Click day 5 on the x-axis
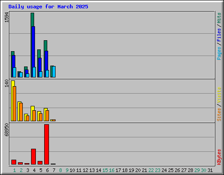The image size is (224, 175). click(x=41, y=170)
